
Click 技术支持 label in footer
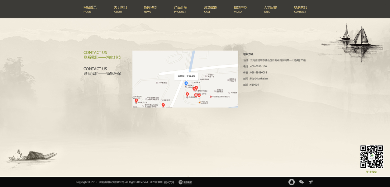click(x=170, y=182)
